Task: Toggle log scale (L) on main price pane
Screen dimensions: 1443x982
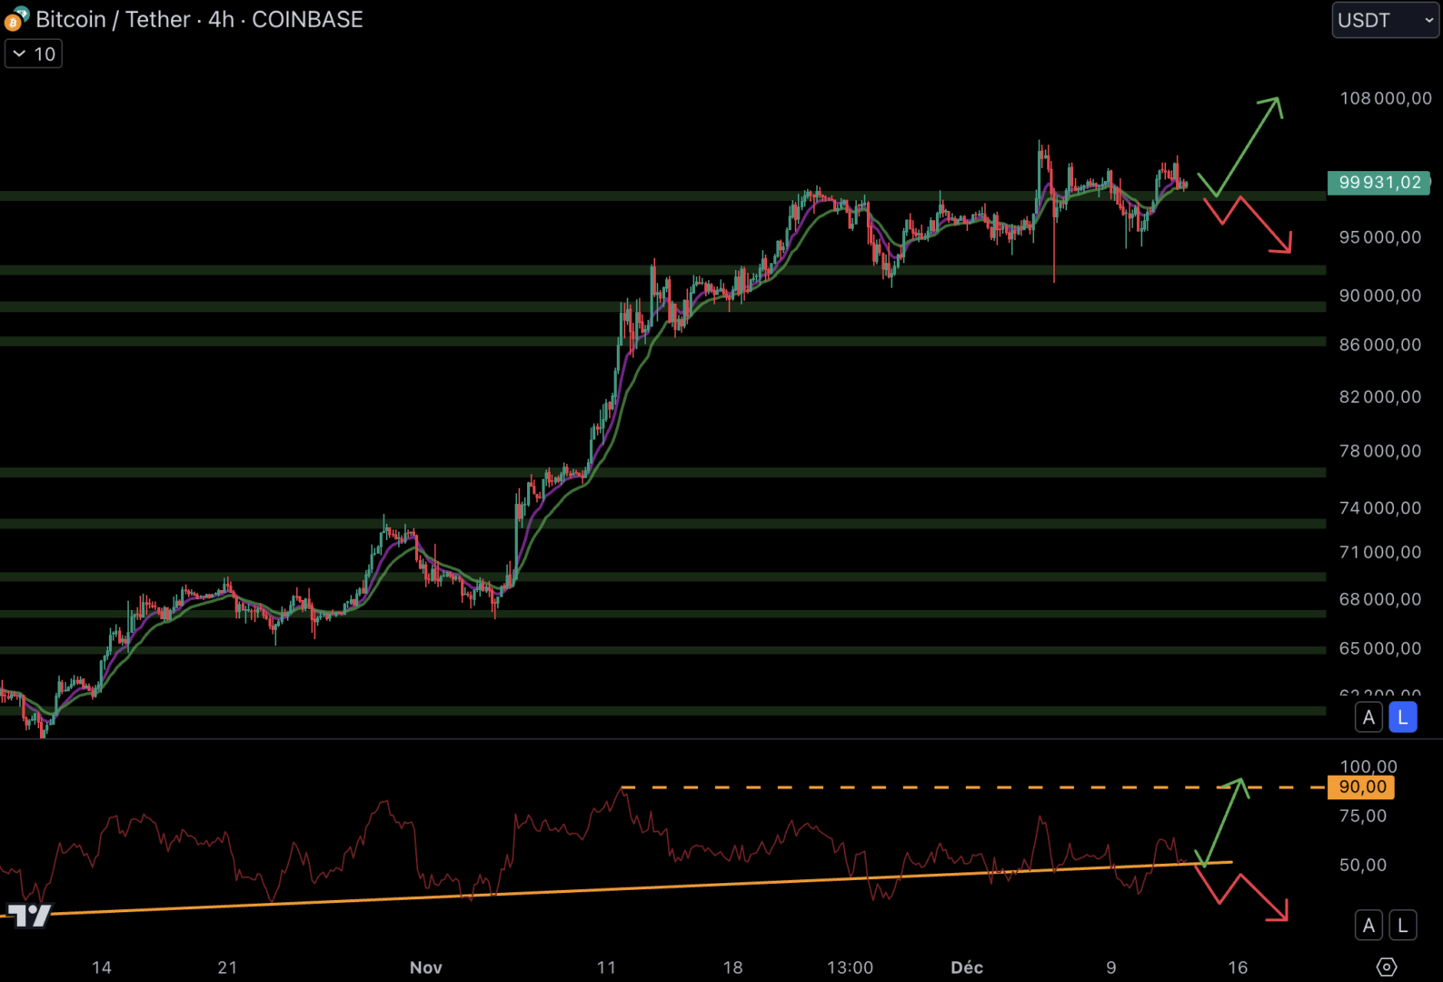Action: (x=1402, y=717)
